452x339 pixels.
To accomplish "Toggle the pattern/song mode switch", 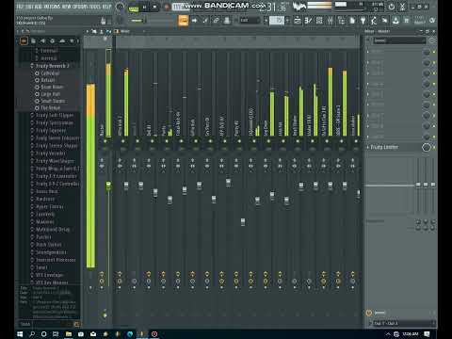I will [x=134, y=8].
